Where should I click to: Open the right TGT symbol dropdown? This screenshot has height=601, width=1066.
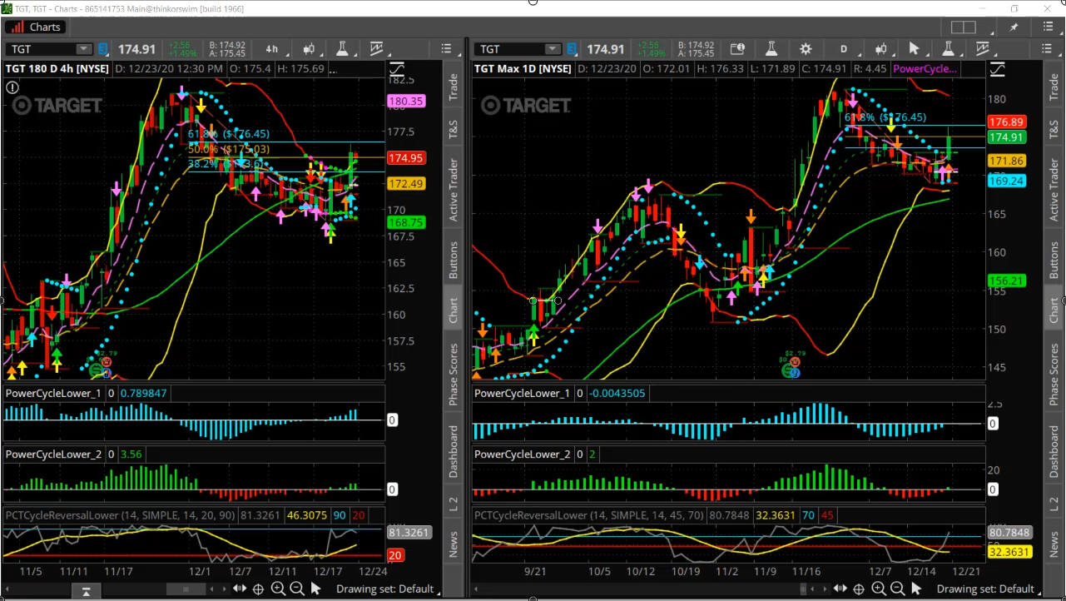pos(553,49)
